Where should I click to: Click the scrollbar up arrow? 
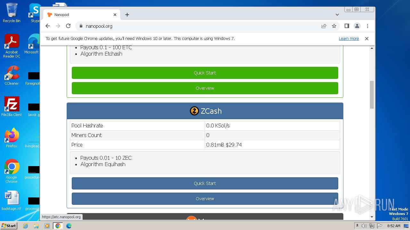pyautogui.click(x=372, y=48)
